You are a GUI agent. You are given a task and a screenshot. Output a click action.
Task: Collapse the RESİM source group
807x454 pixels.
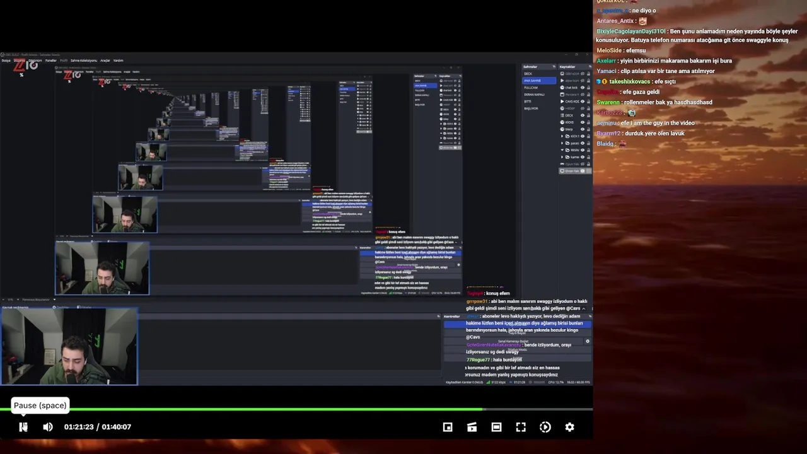tap(562, 150)
